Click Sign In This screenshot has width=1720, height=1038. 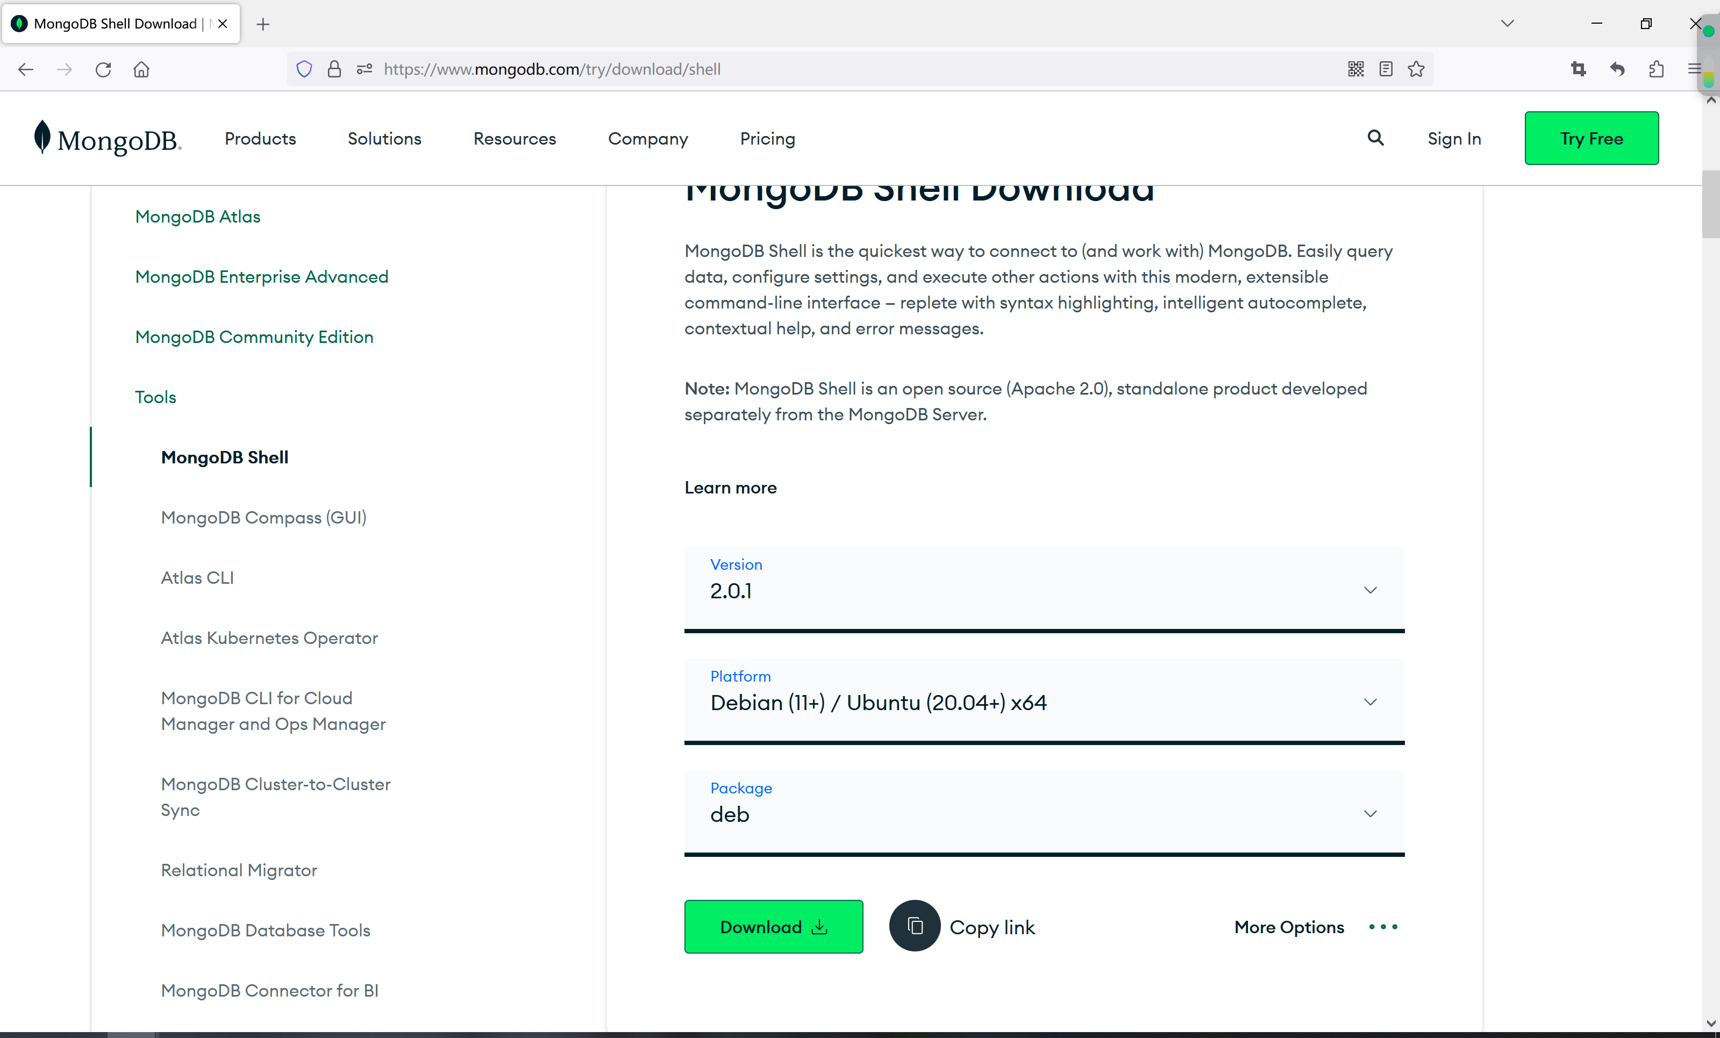[1454, 138]
